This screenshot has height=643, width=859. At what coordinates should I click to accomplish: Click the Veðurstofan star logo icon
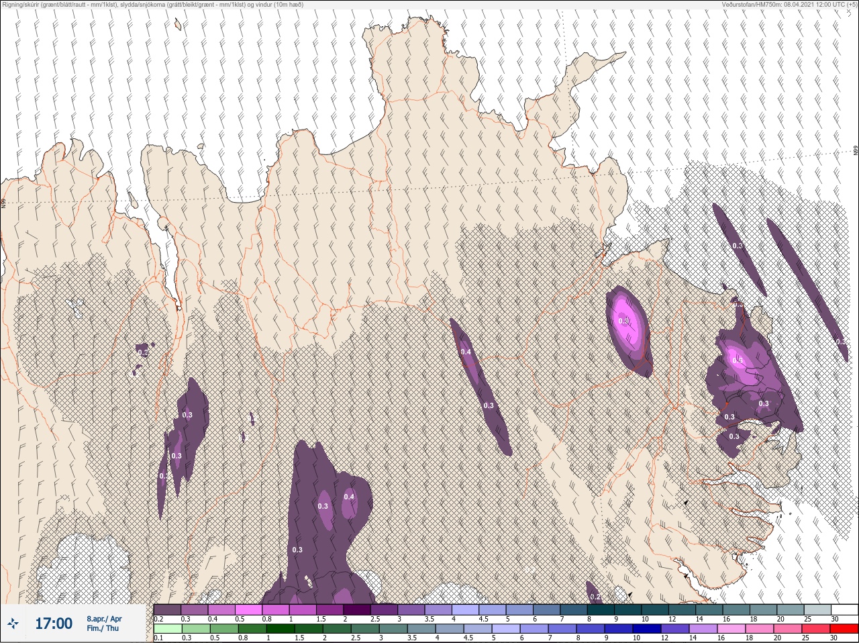click(13, 624)
